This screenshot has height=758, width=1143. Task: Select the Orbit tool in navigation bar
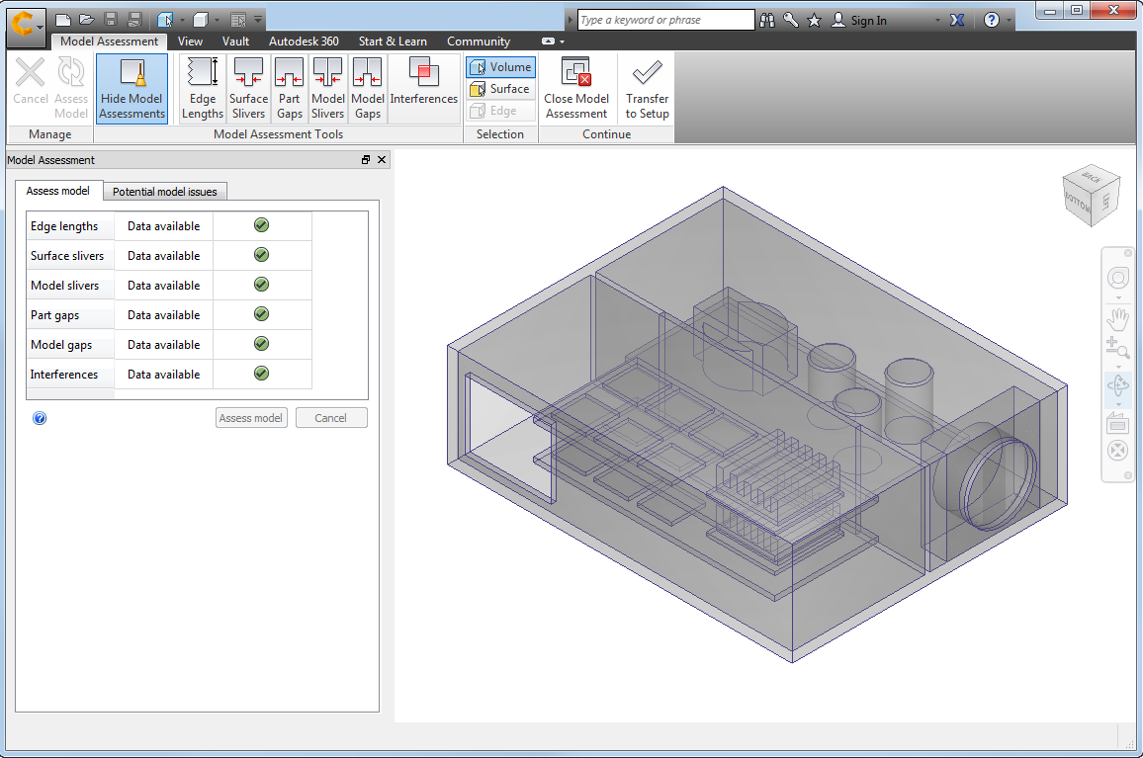[x=1117, y=384]
